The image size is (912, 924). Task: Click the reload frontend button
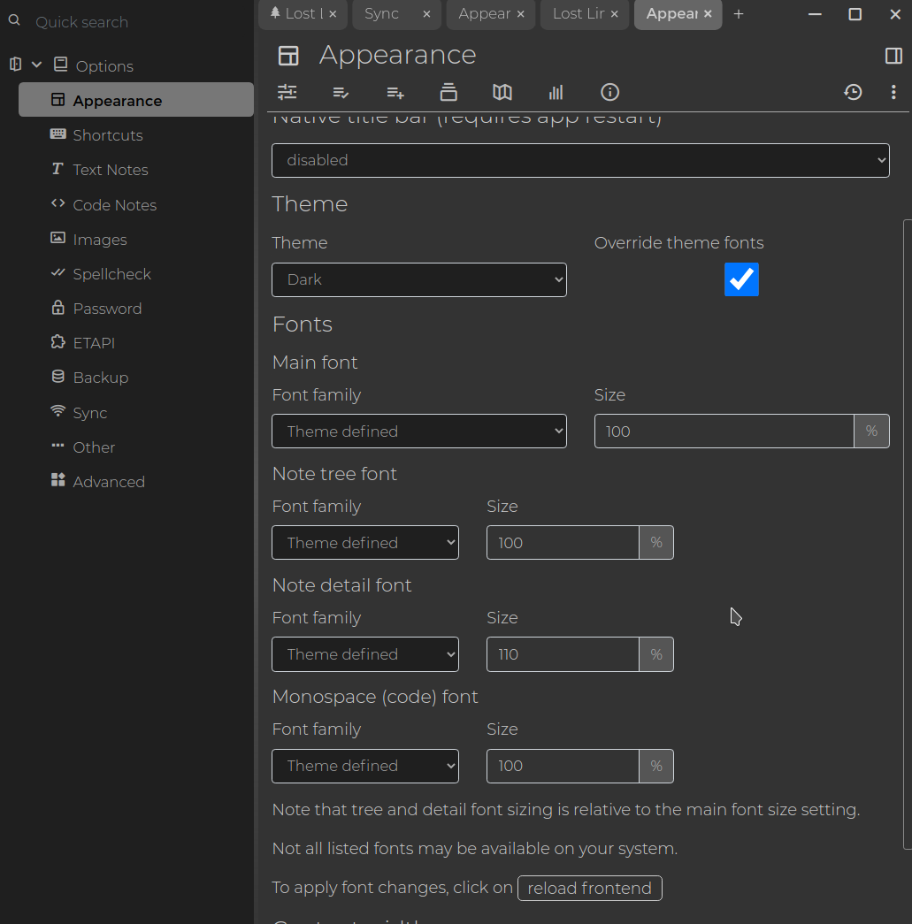tap(589, 888)
